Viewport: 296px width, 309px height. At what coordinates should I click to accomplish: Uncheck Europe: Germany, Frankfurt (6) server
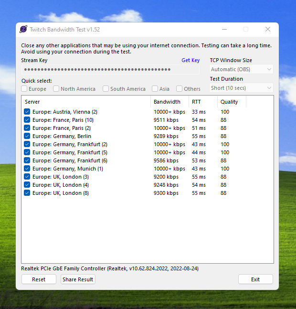27,160
